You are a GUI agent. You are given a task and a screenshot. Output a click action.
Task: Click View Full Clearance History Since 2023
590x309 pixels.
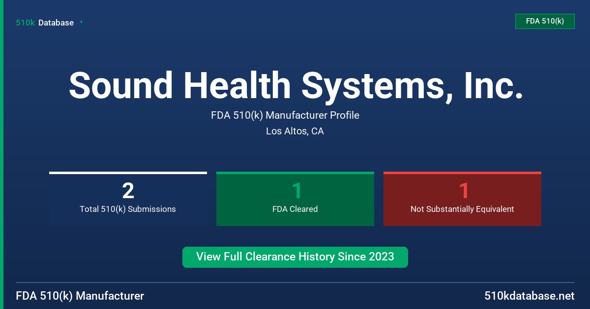click(x=295, y=257)
